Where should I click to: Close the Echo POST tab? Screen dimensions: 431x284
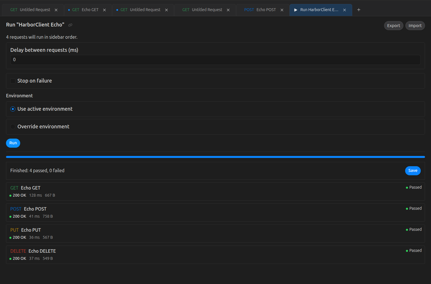(x=282, y=10)
